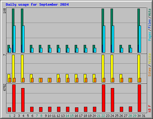Click the cyan Files bar for day 18
The height and width of the screenshot is (119, 153).
[86, 50]
